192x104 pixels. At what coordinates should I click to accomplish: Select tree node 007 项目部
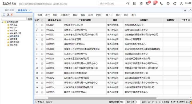click(x=14, y=42)
